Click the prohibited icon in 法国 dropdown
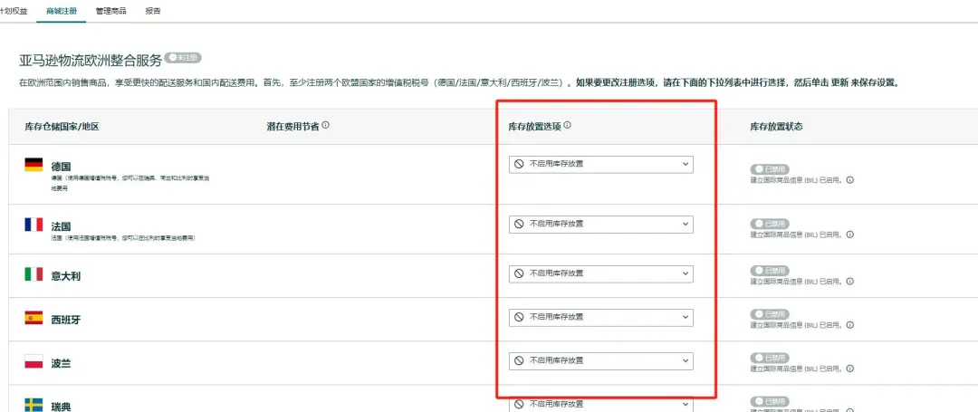Viewport: 978px width, 412px height. [x=519, y=224]
